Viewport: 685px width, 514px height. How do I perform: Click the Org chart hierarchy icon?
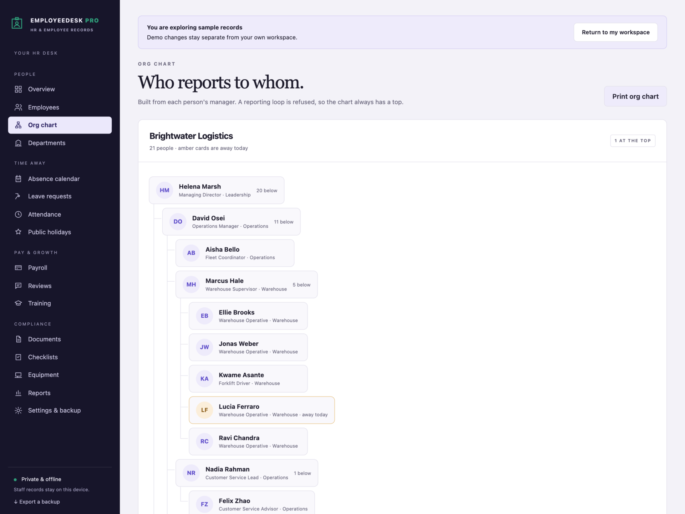coord(18,125)
